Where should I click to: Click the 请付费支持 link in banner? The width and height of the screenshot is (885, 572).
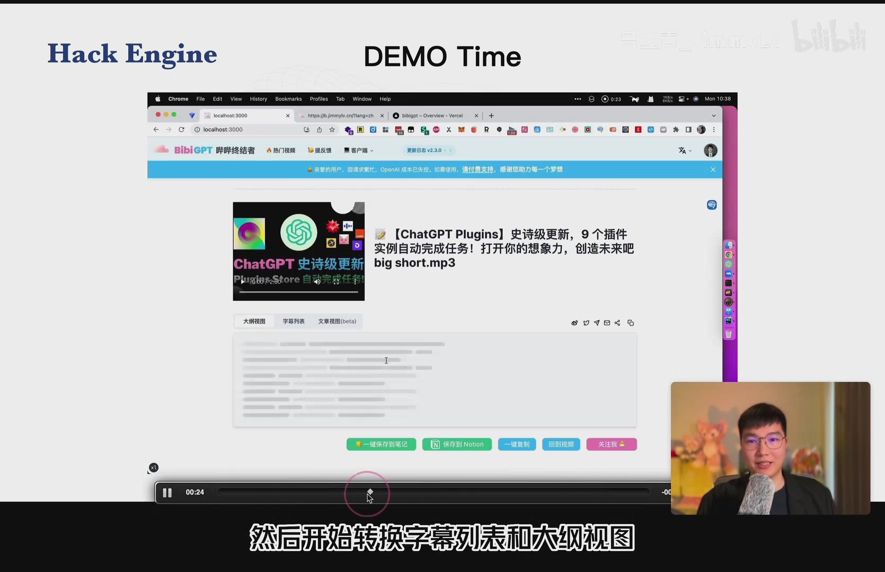(477, 169)
